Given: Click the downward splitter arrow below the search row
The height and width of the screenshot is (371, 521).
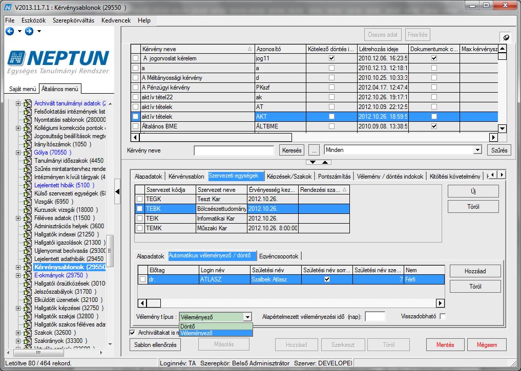Looking at the screenshot, I should coord(312,162).
